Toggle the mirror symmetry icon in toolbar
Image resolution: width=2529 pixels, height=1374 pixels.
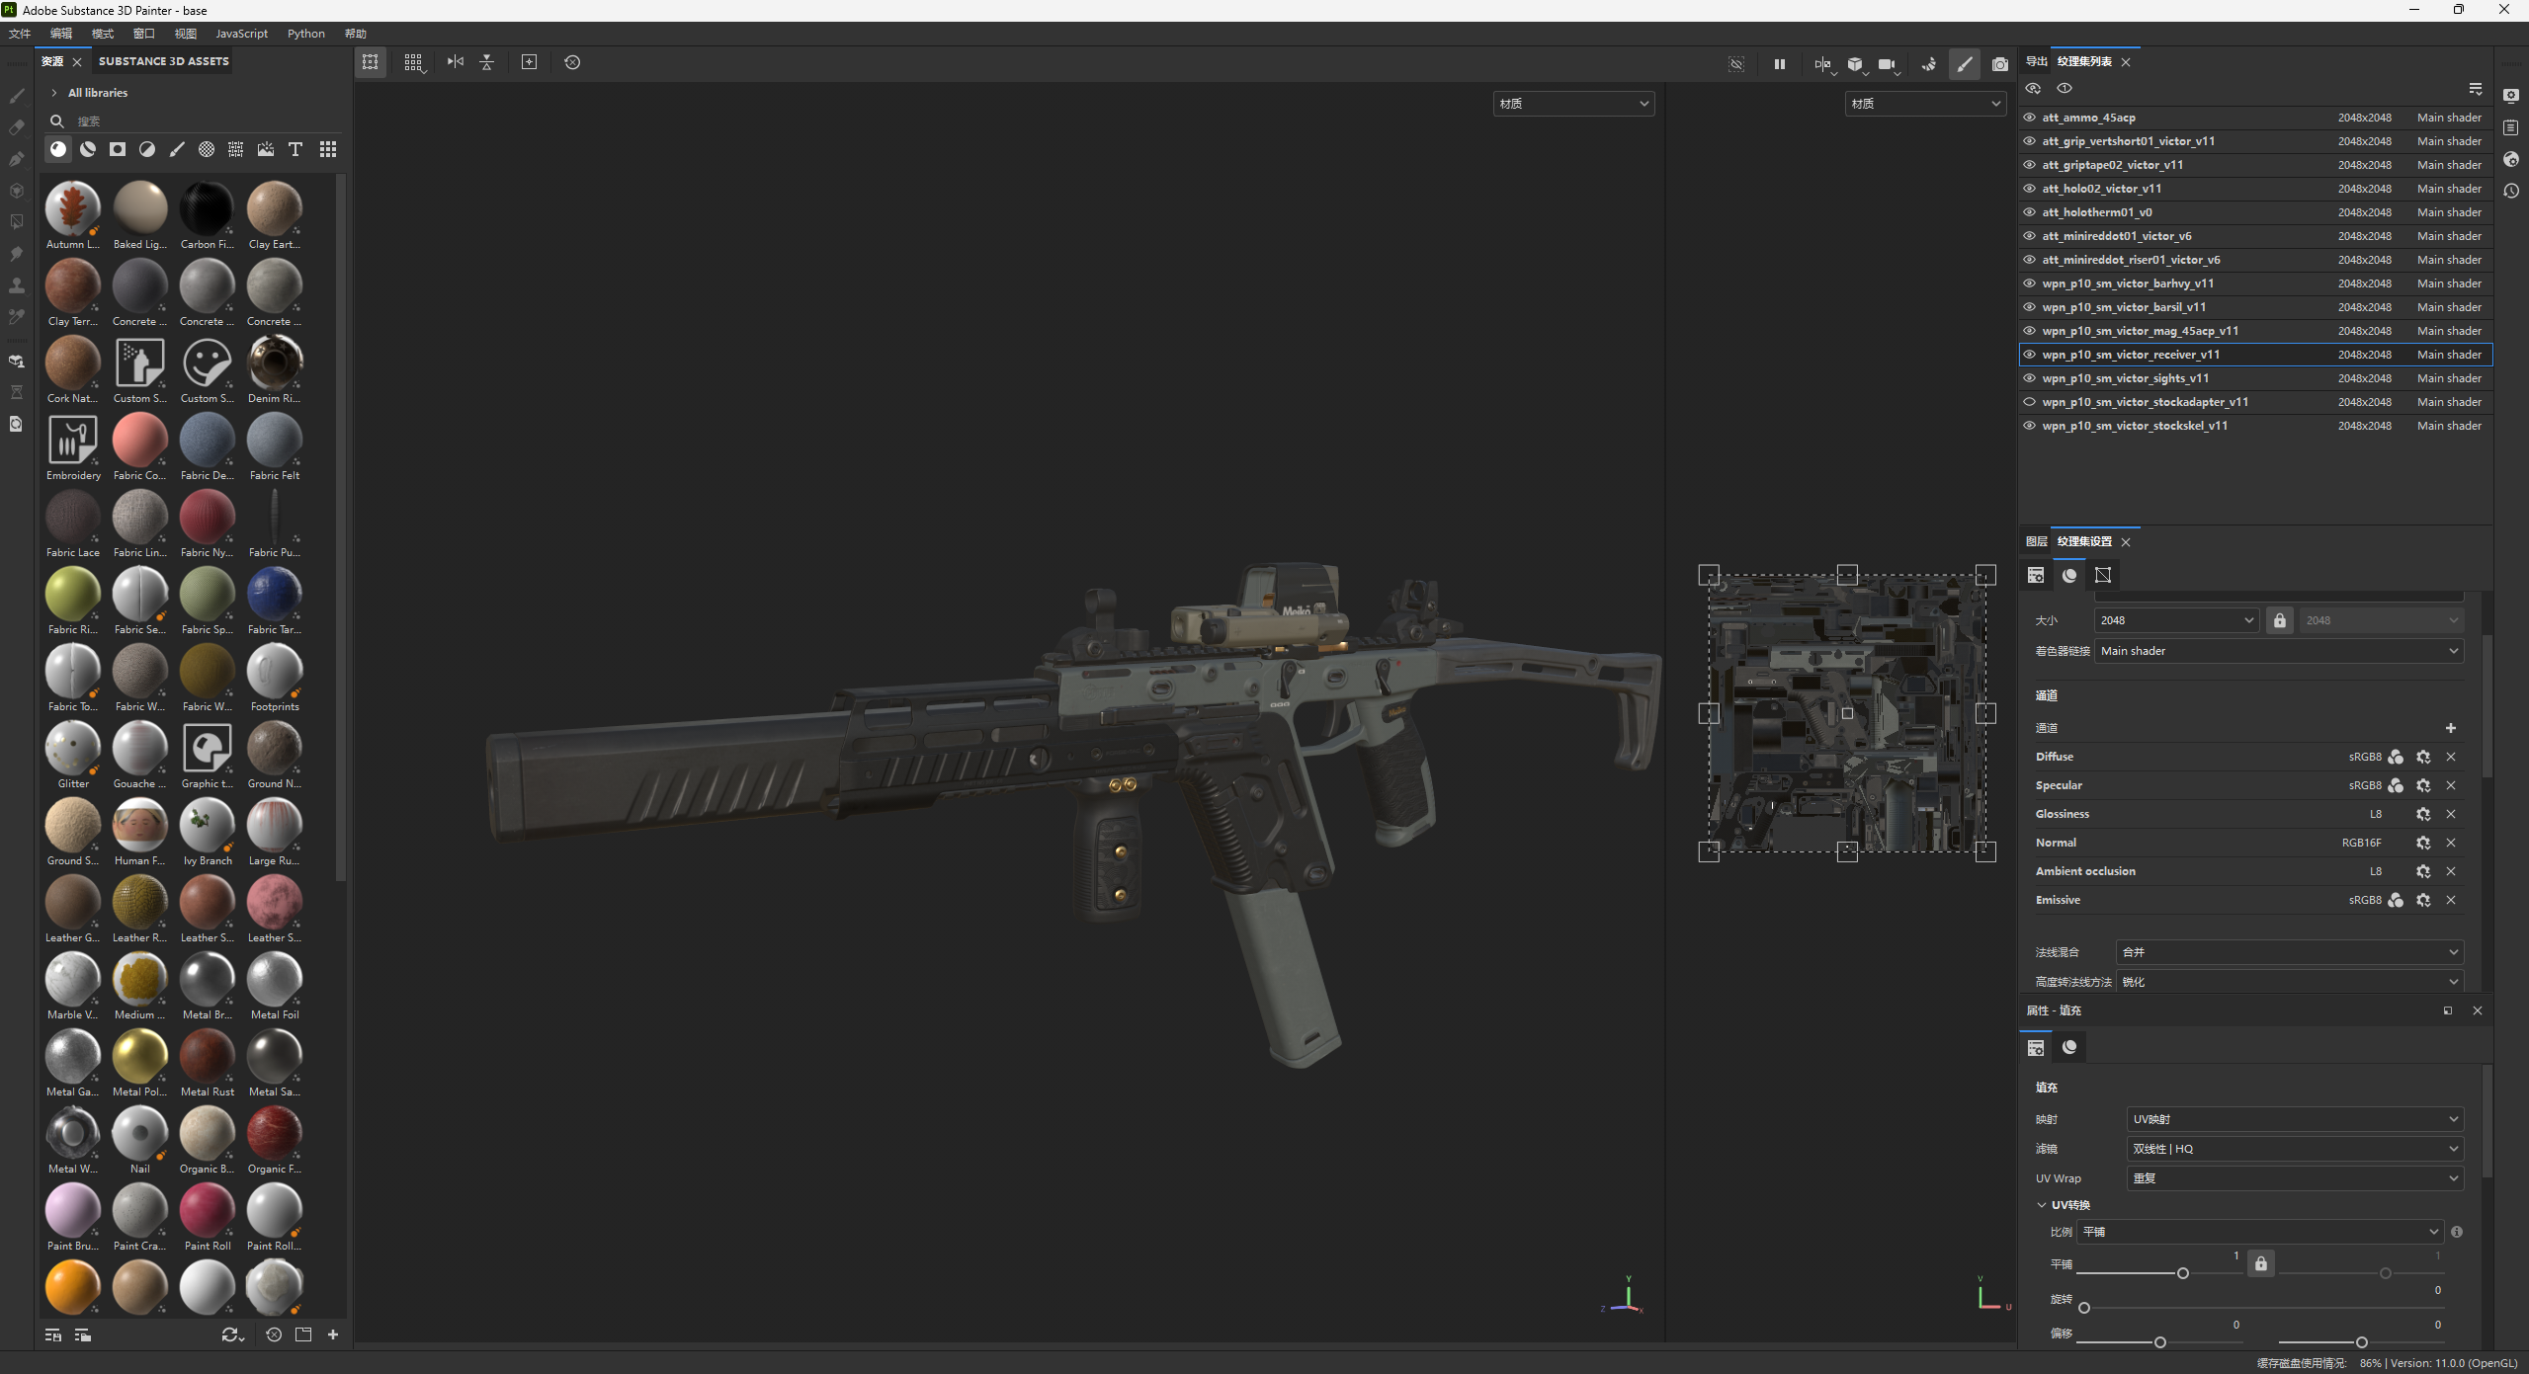[x=455, y=62]
